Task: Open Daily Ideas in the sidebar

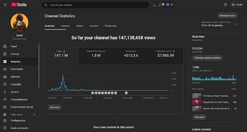Action: click(16, 114)
